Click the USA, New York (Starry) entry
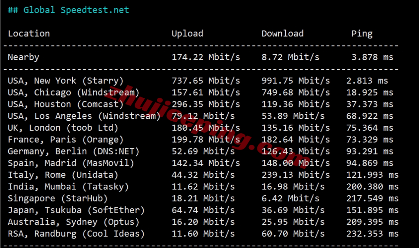This screenshot has width=419, height=248. coord(65,81)
